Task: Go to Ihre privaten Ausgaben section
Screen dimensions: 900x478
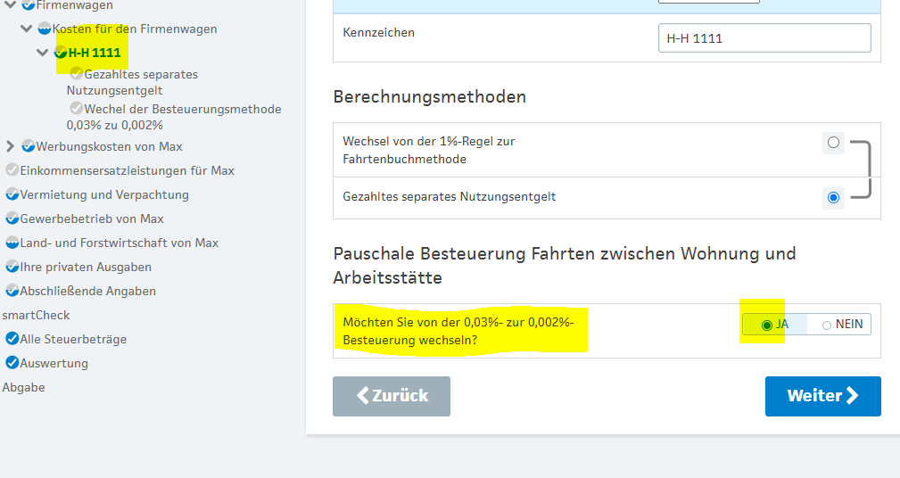Action: click(86, 267)
